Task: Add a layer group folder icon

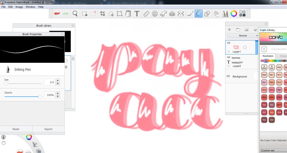Action: [x=238, y=29]
